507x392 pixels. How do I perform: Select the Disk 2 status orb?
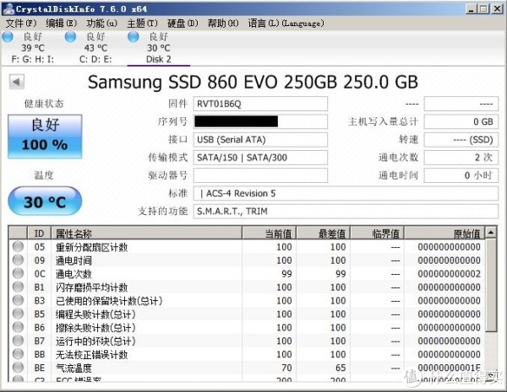pyautogui.click(x=134, y=36)
